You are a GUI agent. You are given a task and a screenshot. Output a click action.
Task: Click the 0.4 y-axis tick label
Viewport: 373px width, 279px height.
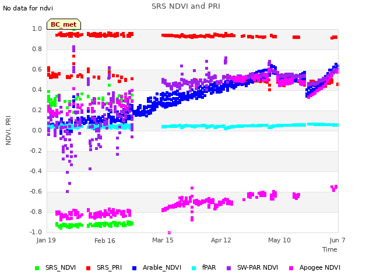[37, 90]
